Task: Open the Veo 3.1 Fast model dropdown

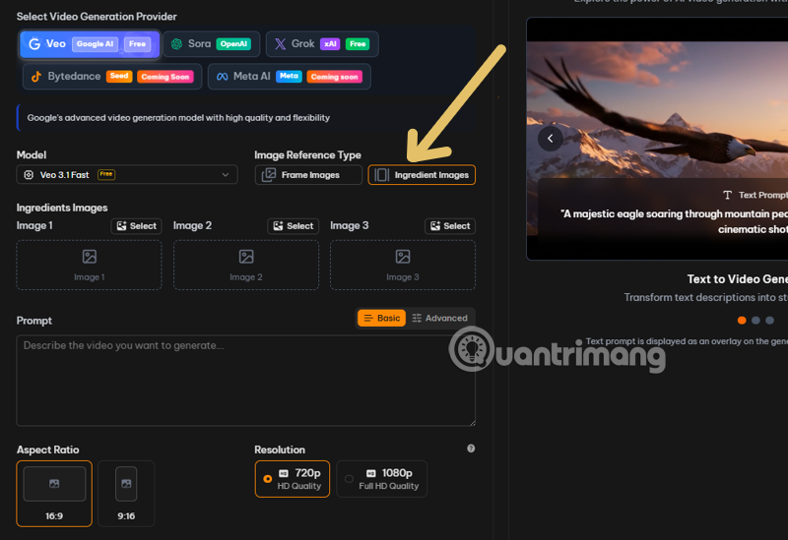Action: point(127,175)
